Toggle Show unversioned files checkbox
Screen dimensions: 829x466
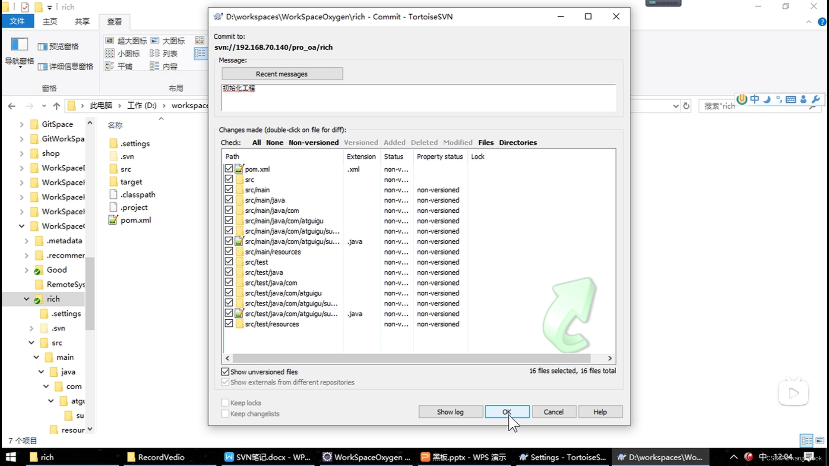pyautogui.click(x=225, y=372)
